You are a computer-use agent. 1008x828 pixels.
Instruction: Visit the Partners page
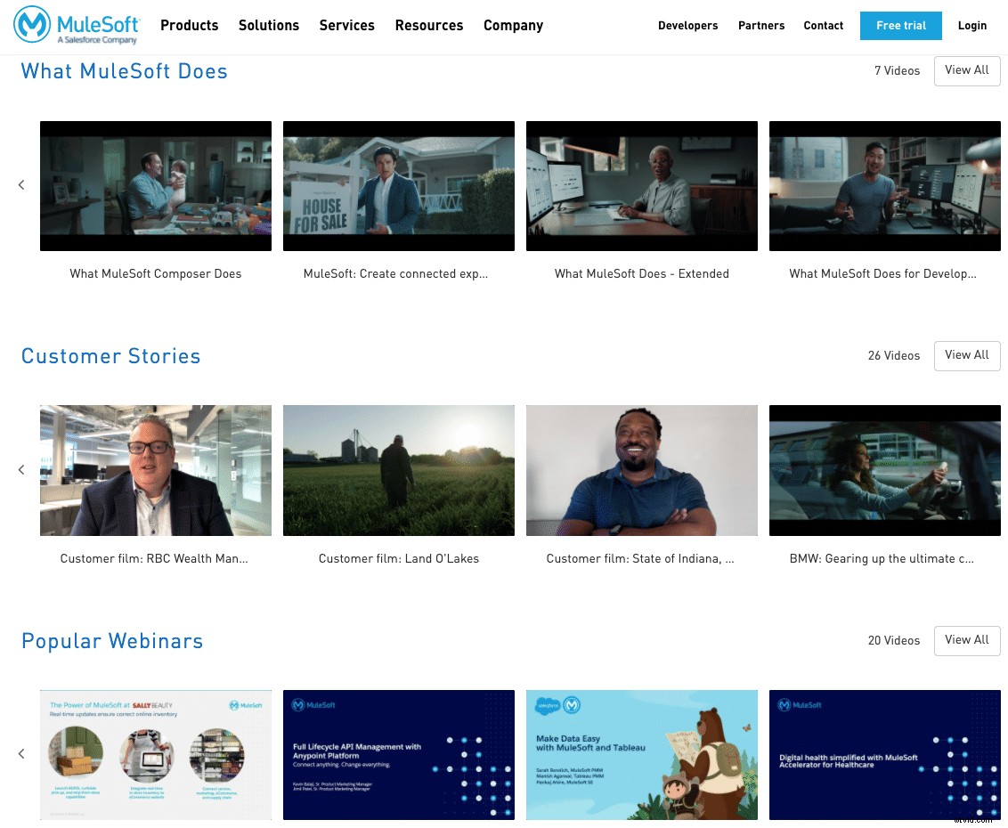pos(761,26)
